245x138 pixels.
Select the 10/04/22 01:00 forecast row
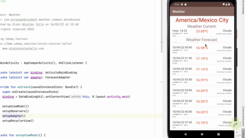(202, 60)
